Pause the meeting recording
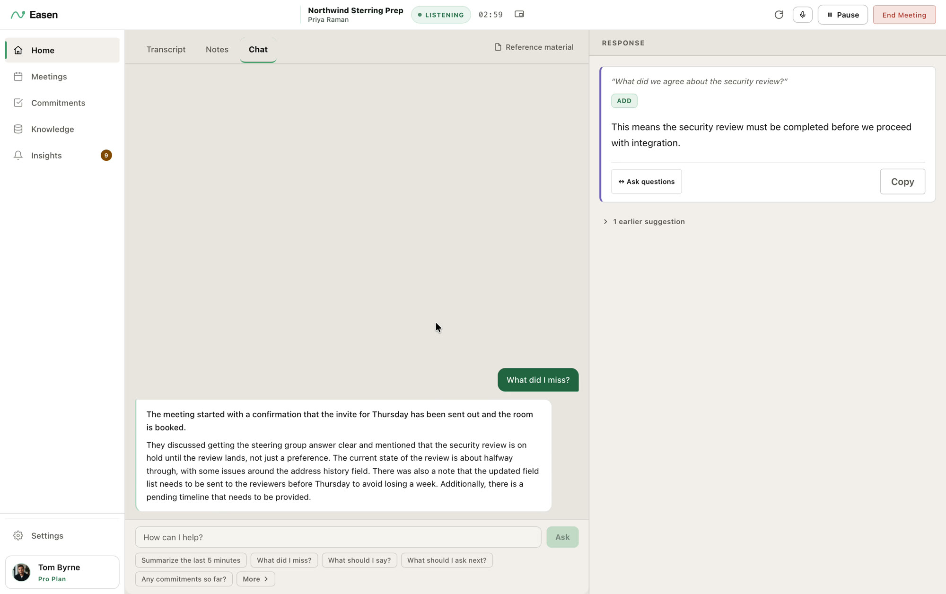Viewport: 946px width, 594px height. pos(843,15)
